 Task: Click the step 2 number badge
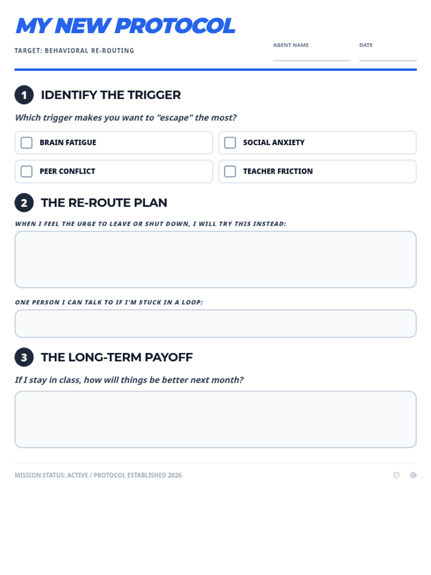tap(24, 203)
